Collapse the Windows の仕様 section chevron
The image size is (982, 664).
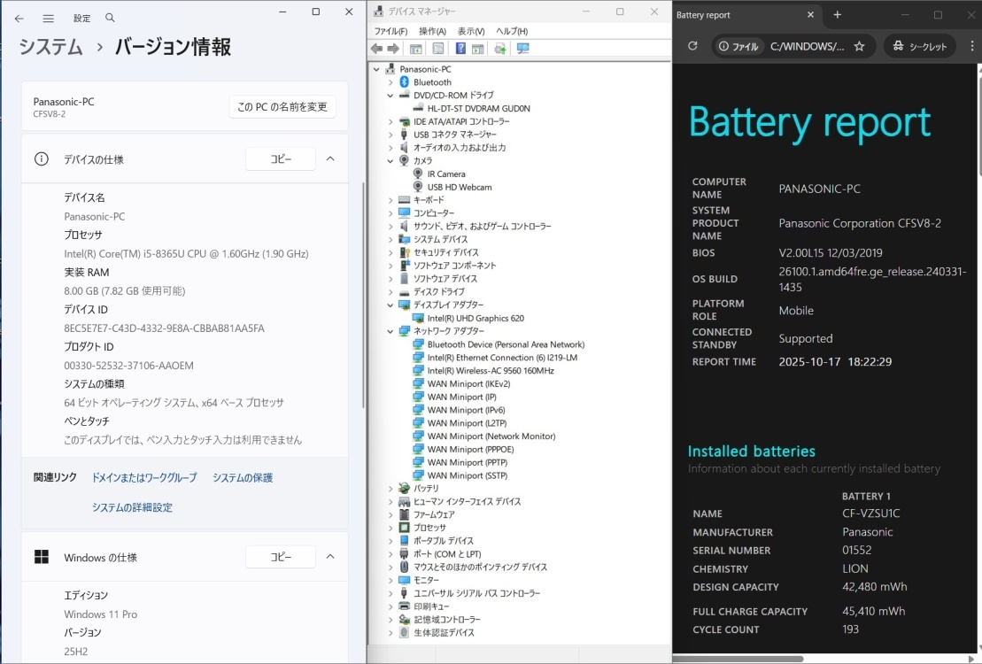pyautogui.click(x=330, y=557)
